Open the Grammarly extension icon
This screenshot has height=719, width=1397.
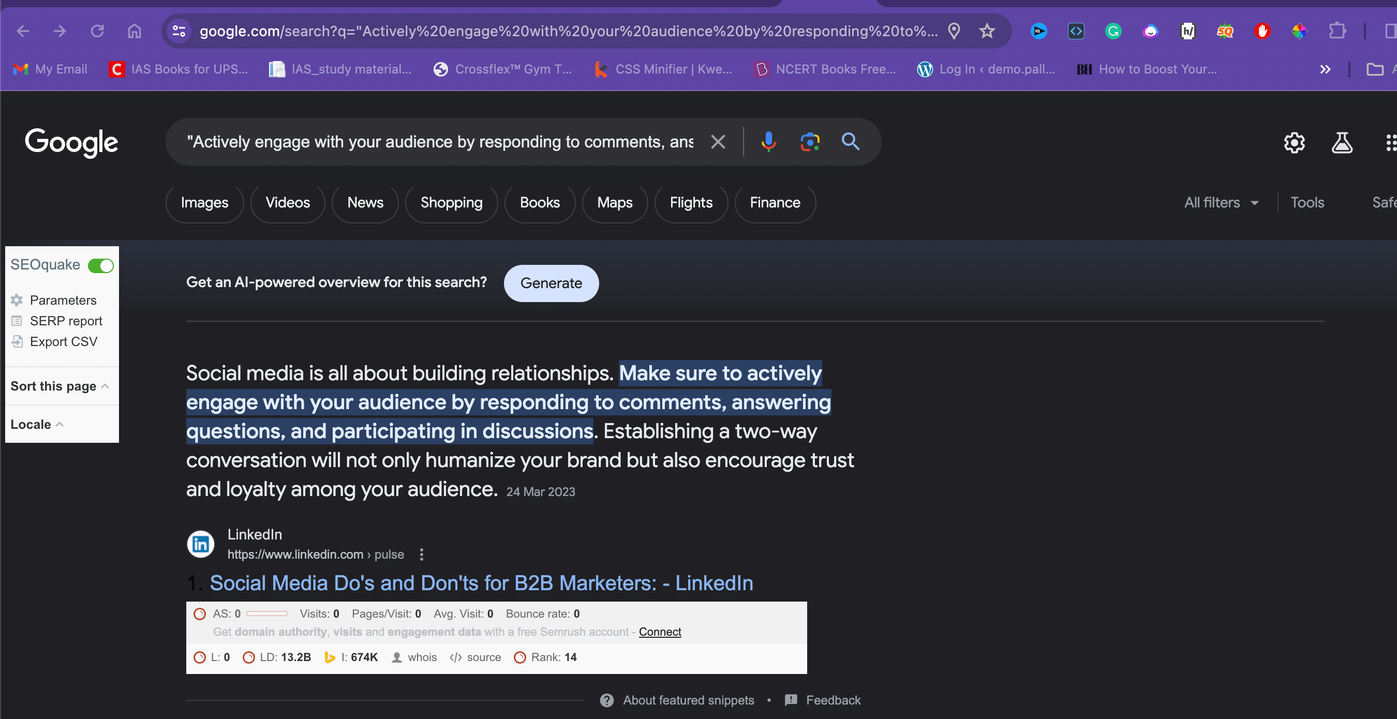tap(1113, 31)
